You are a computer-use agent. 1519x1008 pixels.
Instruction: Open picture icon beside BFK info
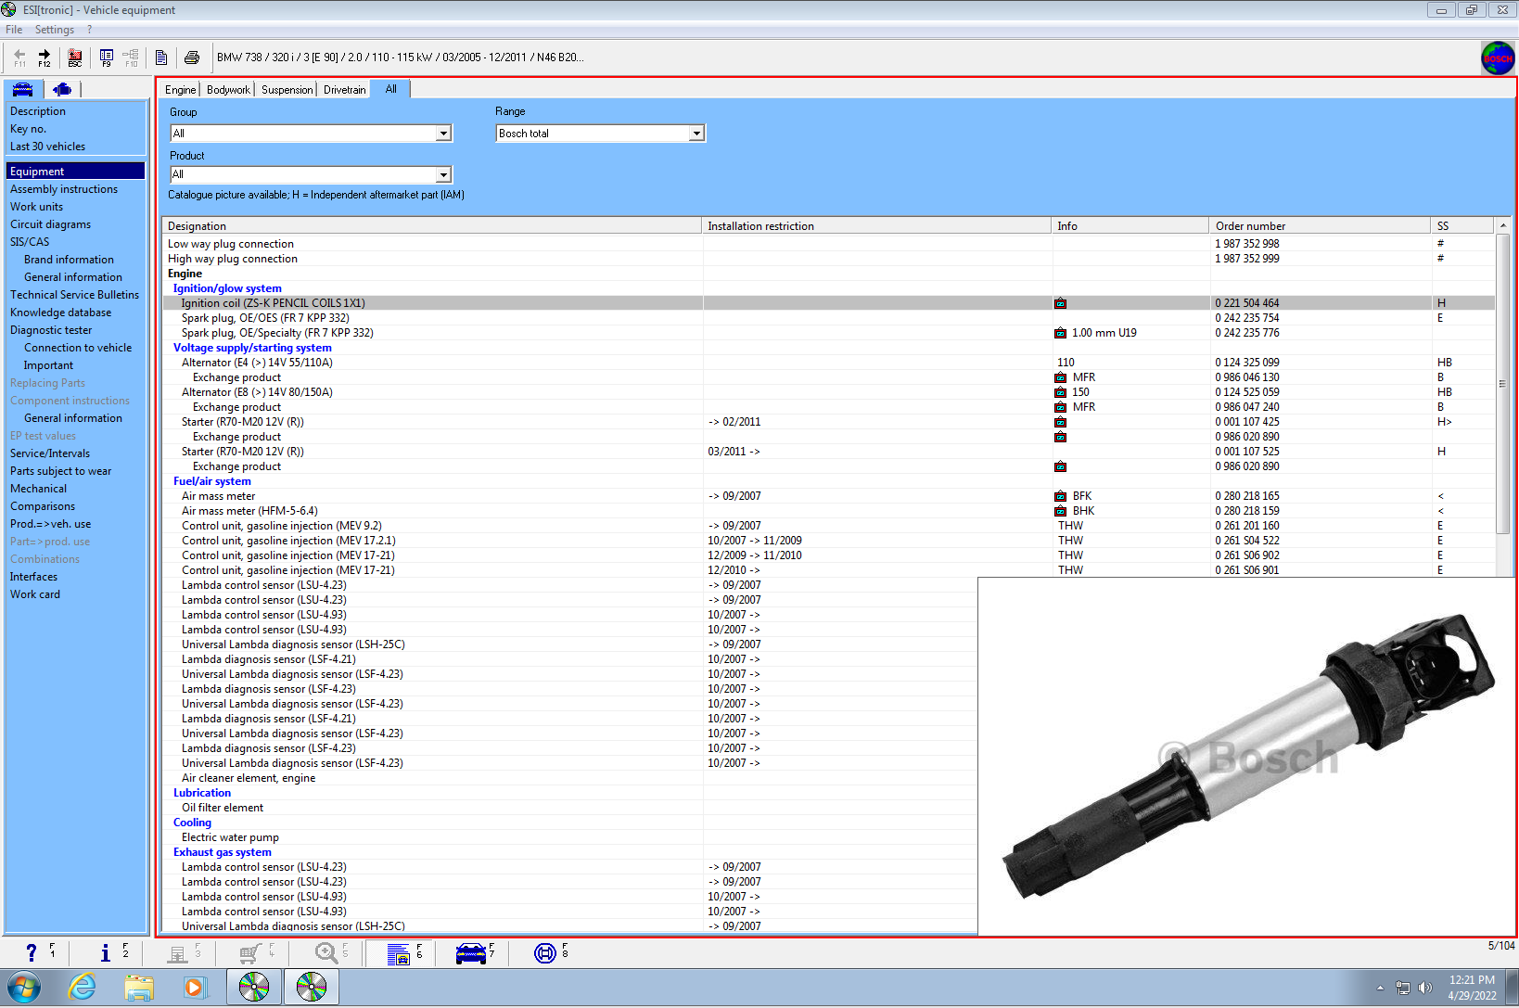(x=1060, y=496)
